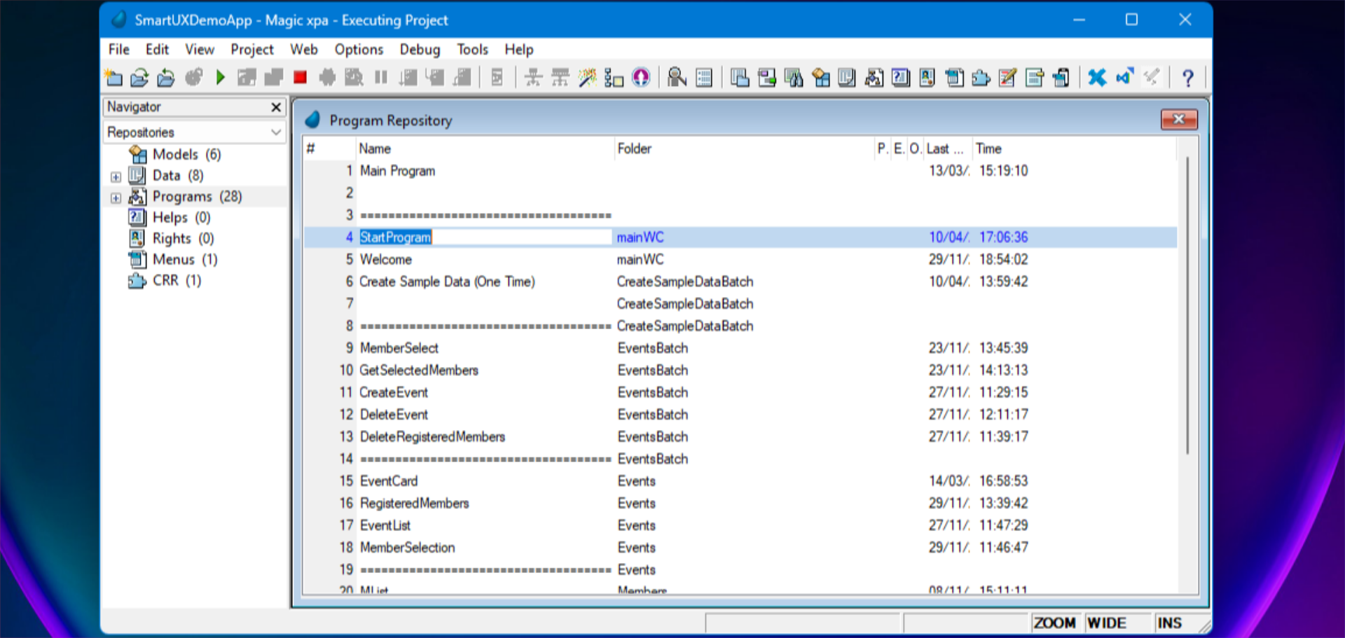This screenshot has height=638, width=1345.
Task: Click the Models icon in the Navigator
Action: coord(137,154)
